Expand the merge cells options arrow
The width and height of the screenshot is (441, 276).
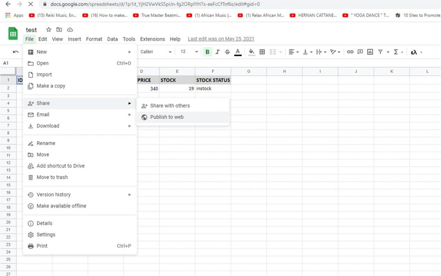coord(280,52)
